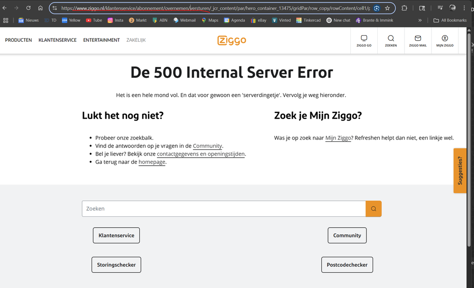
Task: Go to the homepage link
Action: [152, 162]
